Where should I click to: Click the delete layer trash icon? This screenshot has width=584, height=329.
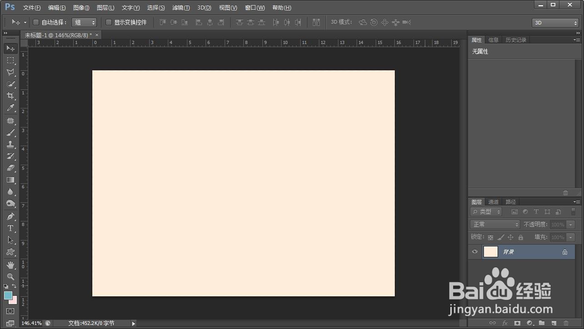click(566, 323)
